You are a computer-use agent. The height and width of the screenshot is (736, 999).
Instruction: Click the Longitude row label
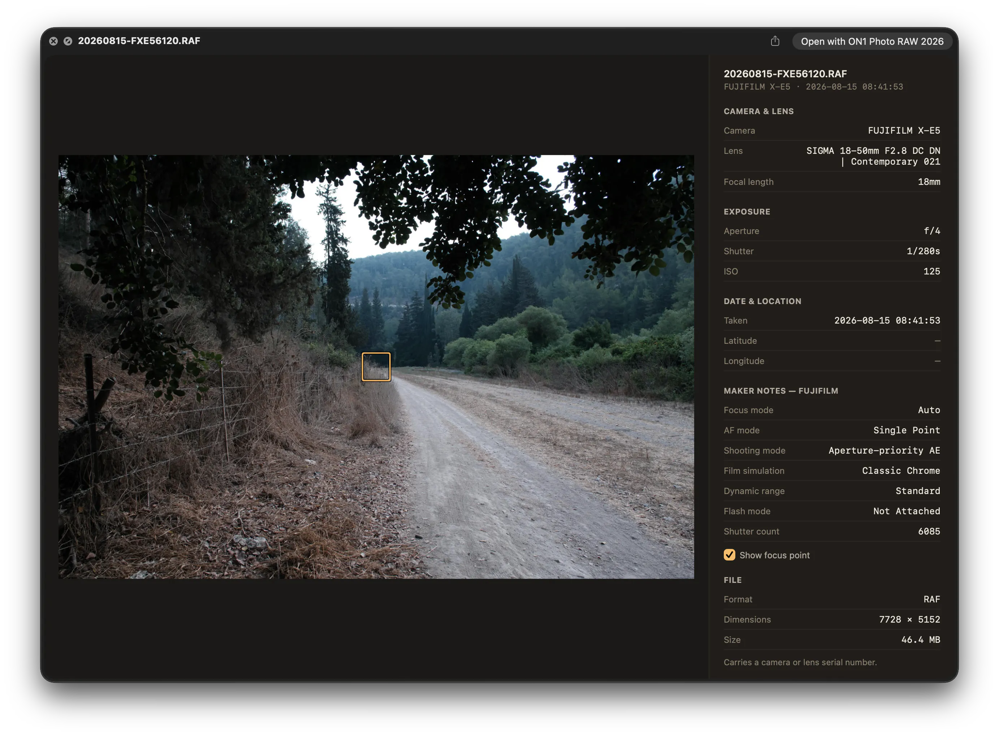pos(743,361)
